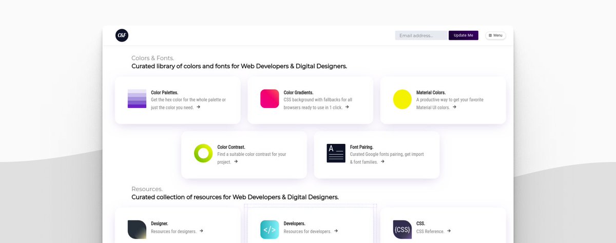
Task: Select the yellow Material Colors circle icon
Action: pyautogui.click(x=402, y=99)
